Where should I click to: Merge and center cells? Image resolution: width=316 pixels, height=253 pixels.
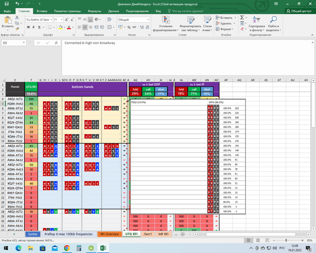coord(109,27)
